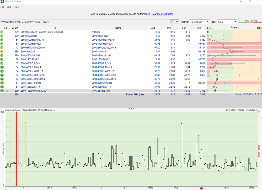Image resolution: width=262 pixels, height=190 pixels.
Task: Click the timeline graph title www.google.com hop 16
Action: pyautogui.click(x=30, y=110)
